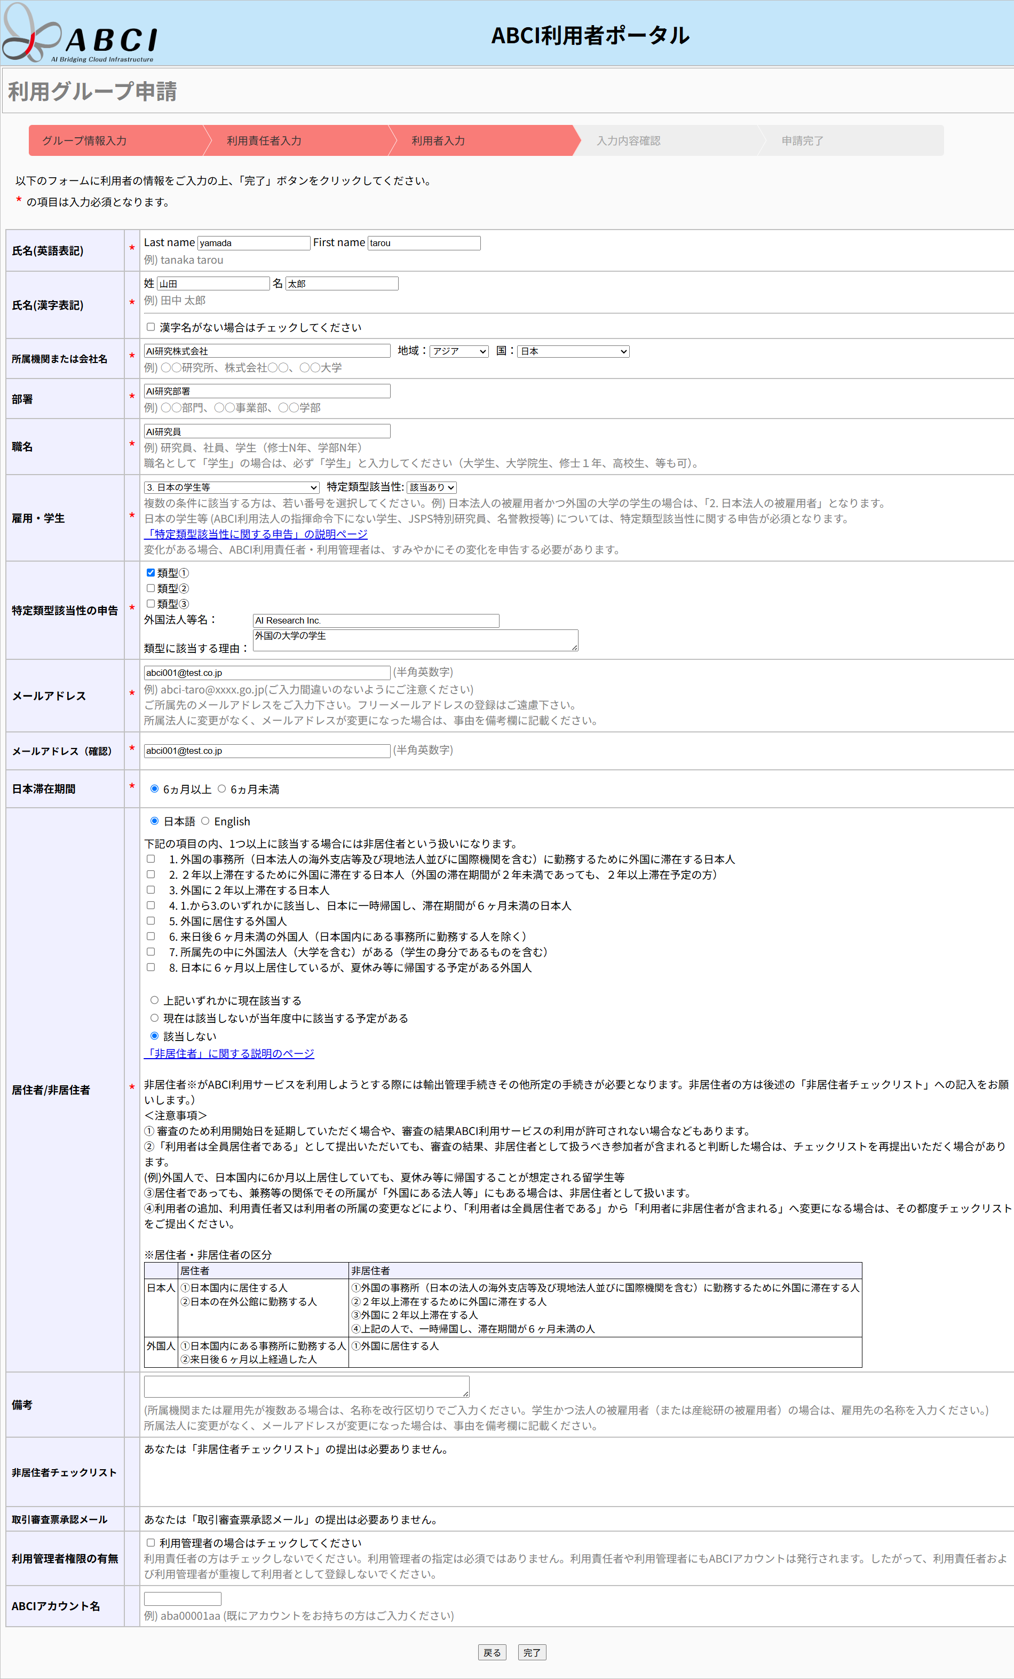Click the First name field containing tarou
Image resolution: width=1014 pixels, height=1679 pixels.
pos(424,243)
